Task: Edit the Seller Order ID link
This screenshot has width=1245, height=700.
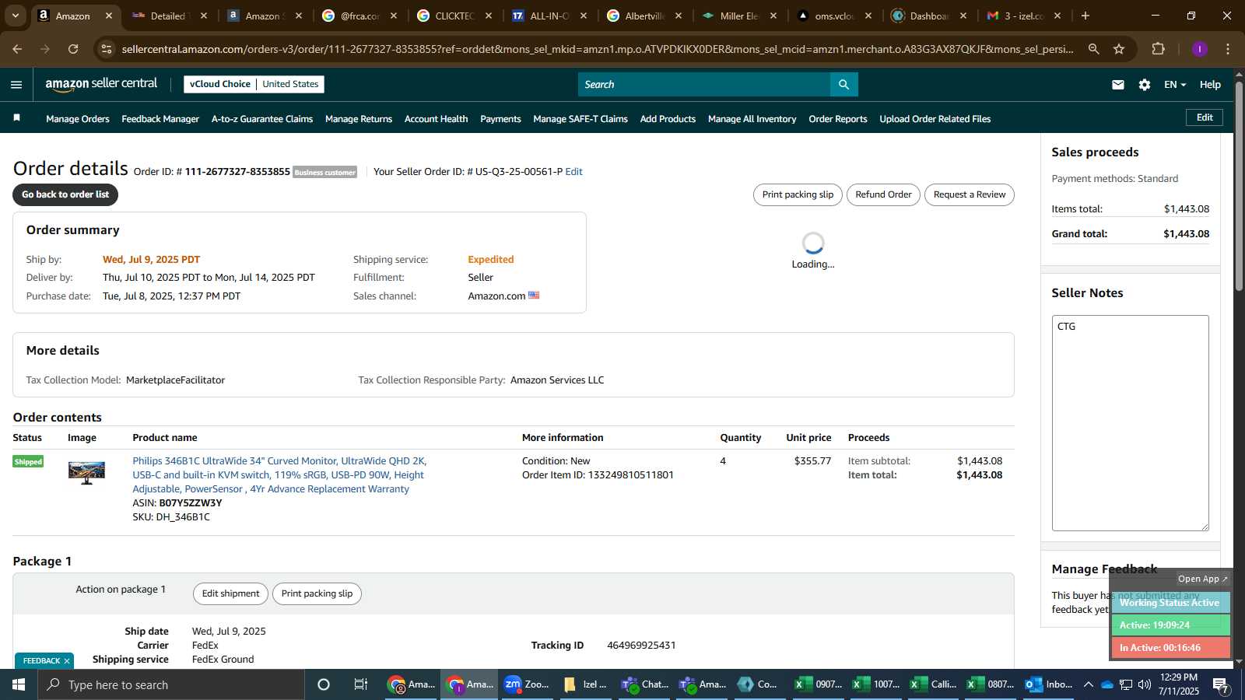Action: pyautogui.click(x=573, y=172)
